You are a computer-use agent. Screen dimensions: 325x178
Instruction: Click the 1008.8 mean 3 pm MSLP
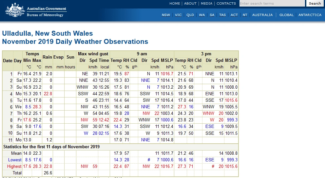(x=231, y=153)
